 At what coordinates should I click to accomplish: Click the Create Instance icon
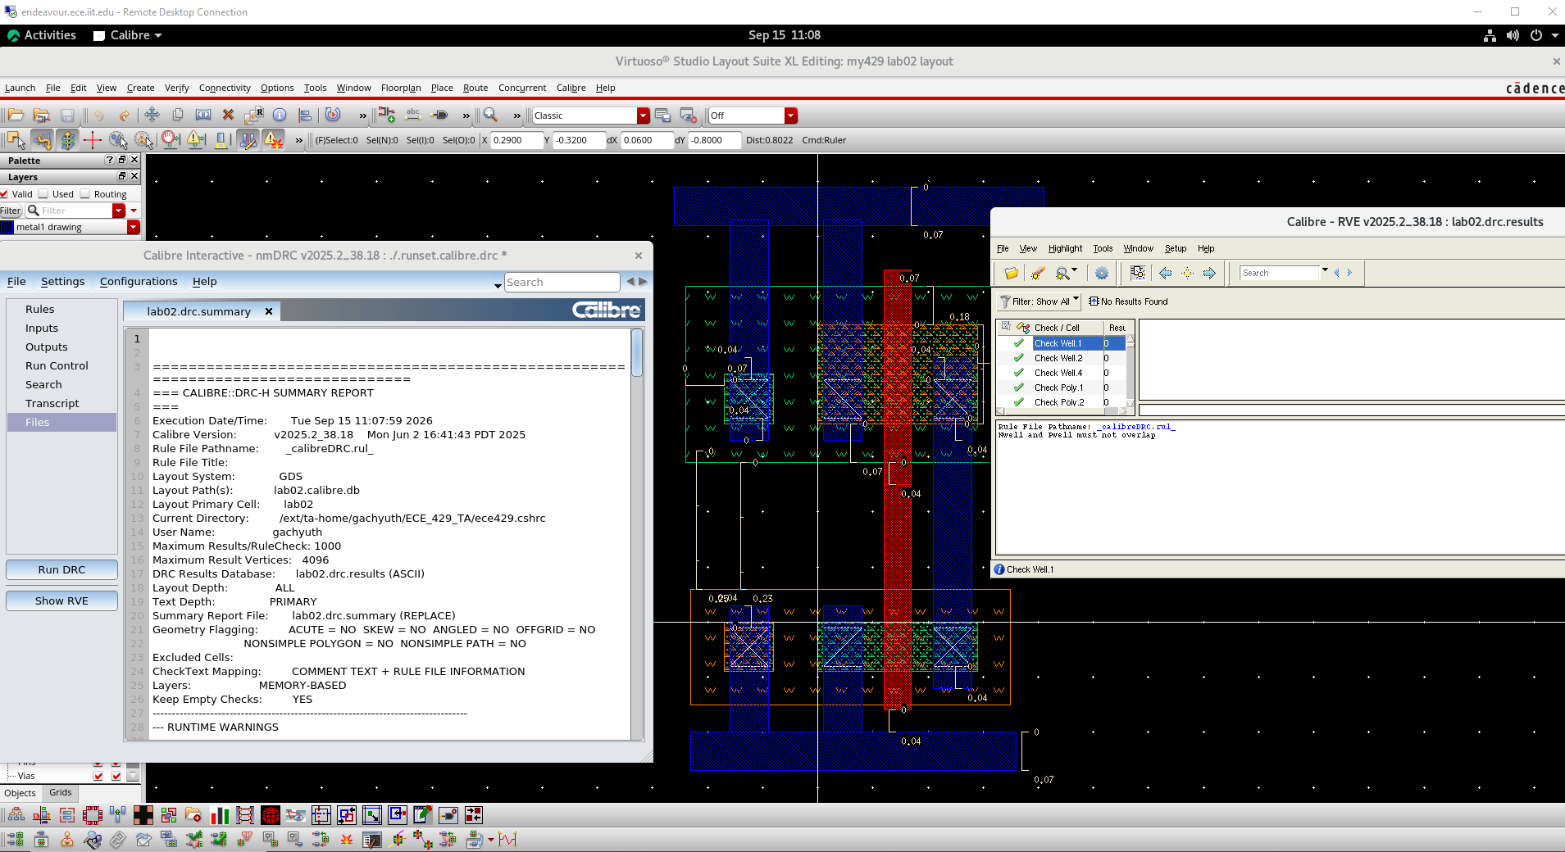[x=387, y=116]
